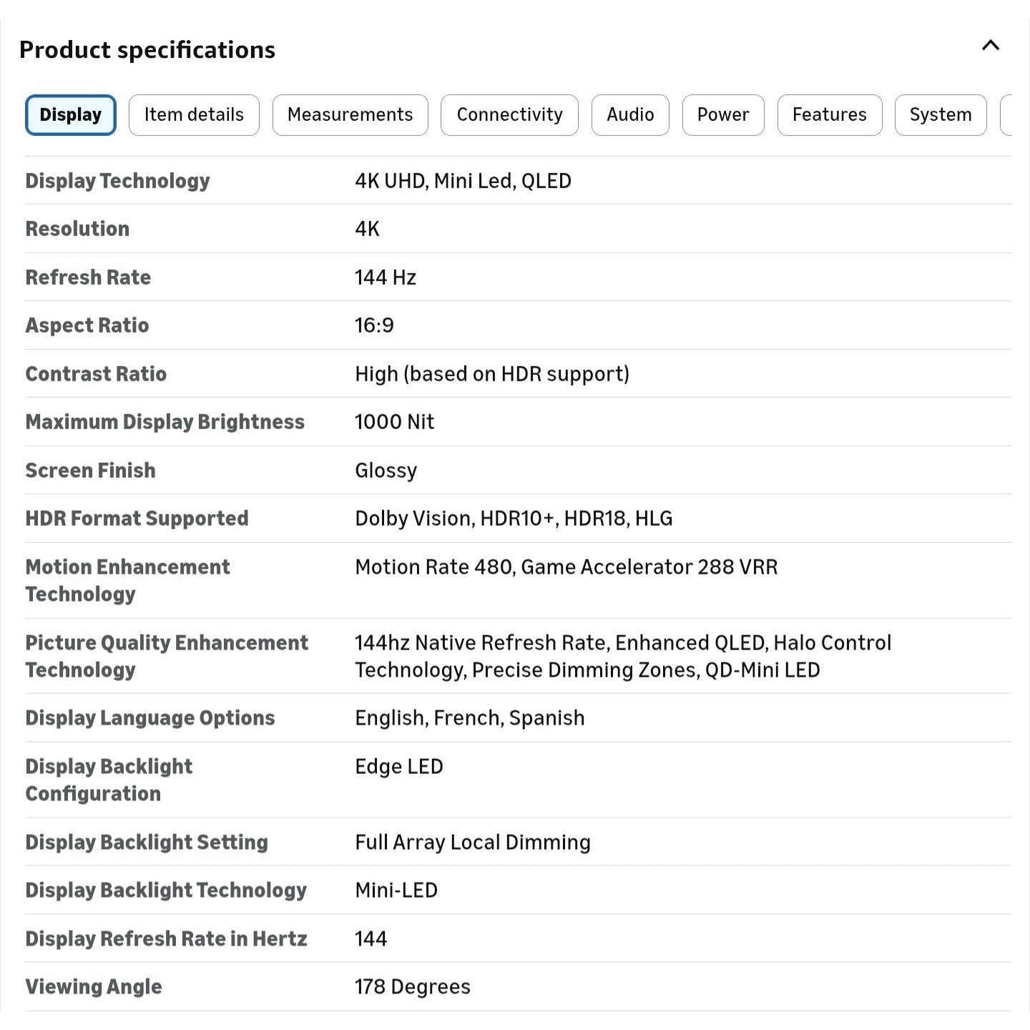1030x1030 pixels.
Task: Click the 144 Hz refresh rate value
Action: click(x=385, y=278)
